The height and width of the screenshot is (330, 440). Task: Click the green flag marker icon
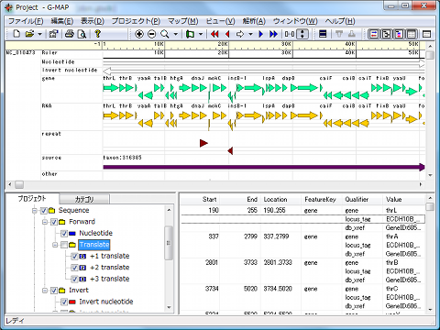[x=191, y=34]
